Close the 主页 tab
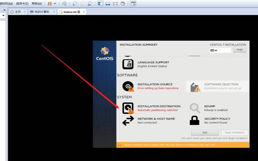 pyautogui.click(x=25, y=12)
